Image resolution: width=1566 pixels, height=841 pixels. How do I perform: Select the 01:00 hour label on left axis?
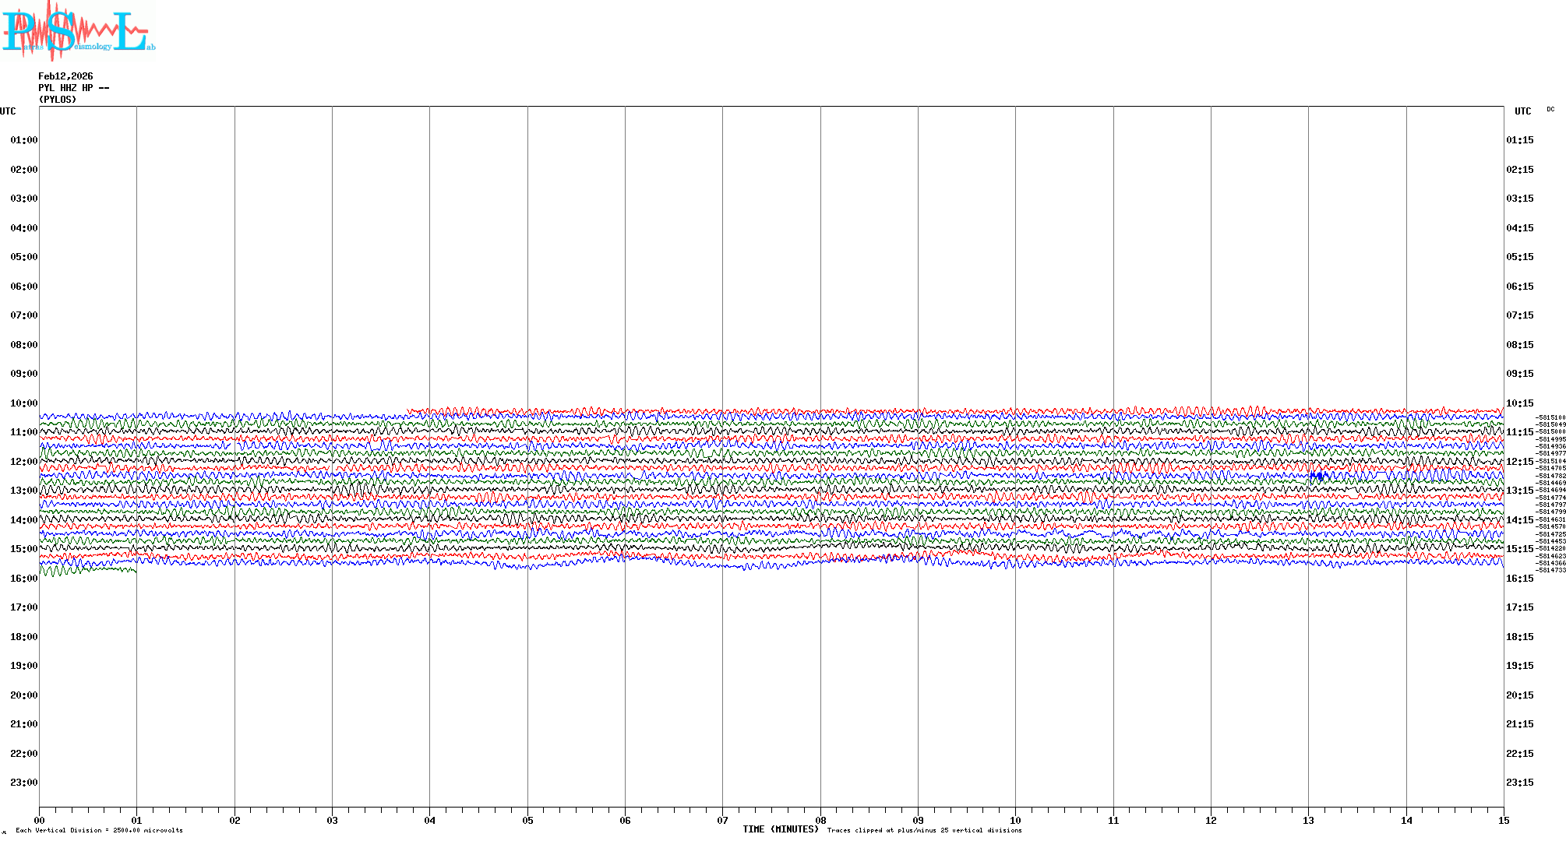coord(23,140)
